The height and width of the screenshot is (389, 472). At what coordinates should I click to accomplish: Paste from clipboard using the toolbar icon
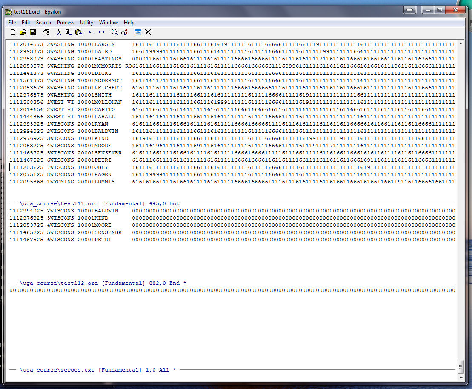[79, 32]
